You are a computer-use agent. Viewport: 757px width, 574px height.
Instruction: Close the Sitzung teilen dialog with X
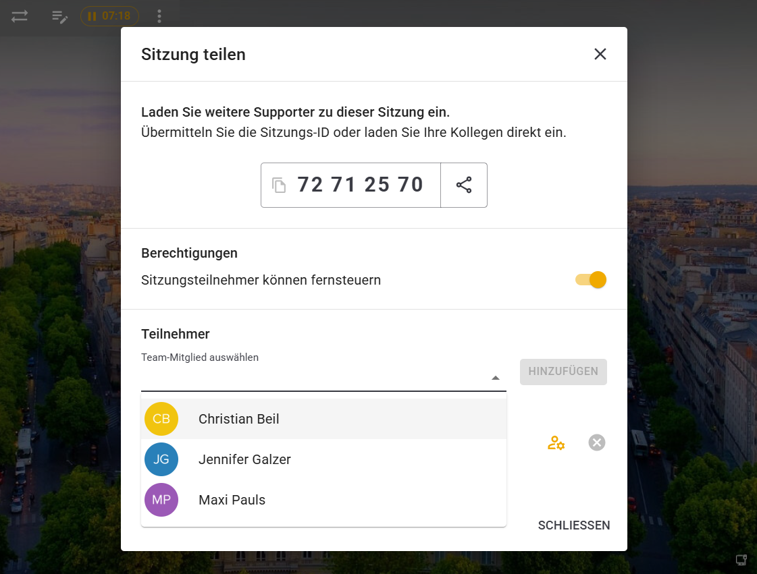tap(600, 54)
